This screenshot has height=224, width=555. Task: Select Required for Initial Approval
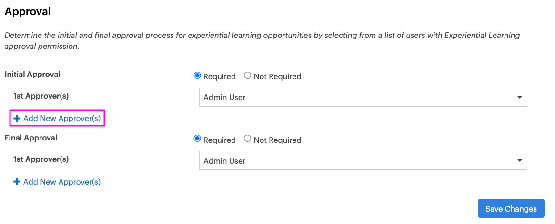coord(197,76)
